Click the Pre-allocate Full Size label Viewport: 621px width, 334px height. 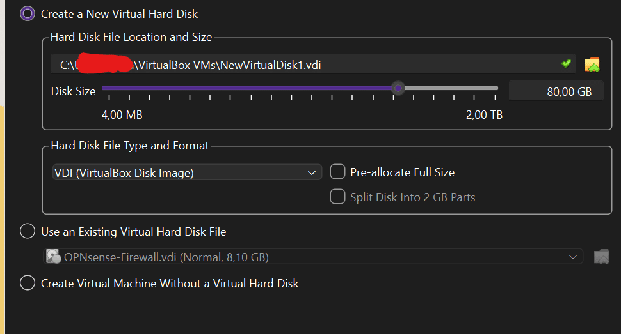pyautogui.click(x=402, y=172)
